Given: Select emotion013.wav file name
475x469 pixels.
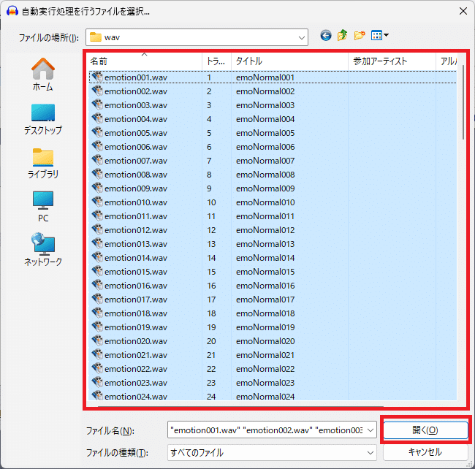Looking at the screenshot, I should [x=136, y=244].
